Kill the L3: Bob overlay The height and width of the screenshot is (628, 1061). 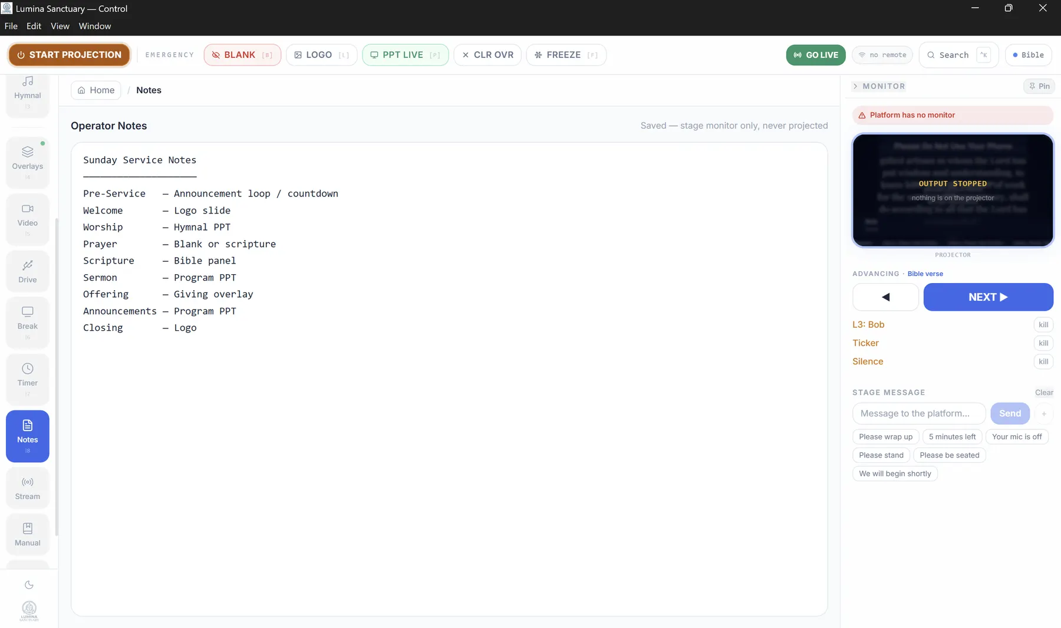pos(1043,325)
